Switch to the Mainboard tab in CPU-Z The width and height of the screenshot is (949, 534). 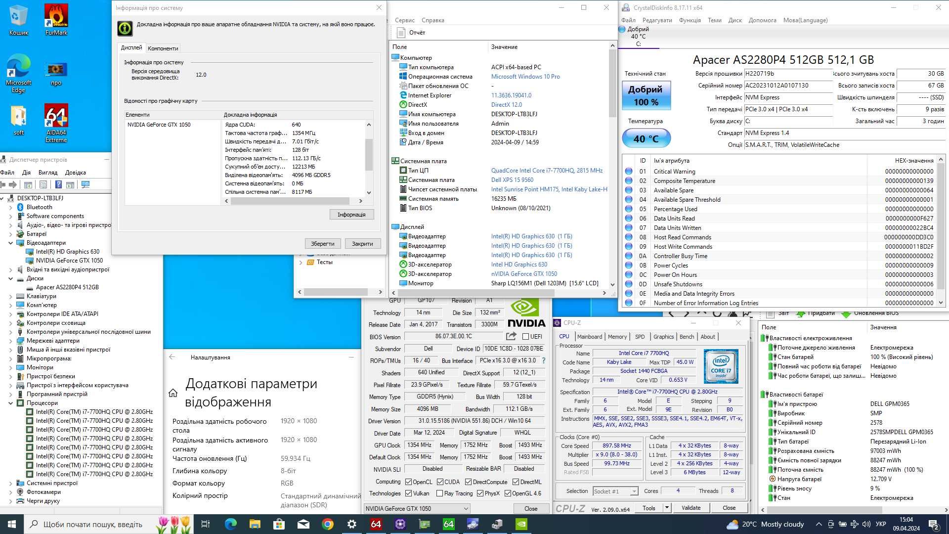tap(590, 337)
